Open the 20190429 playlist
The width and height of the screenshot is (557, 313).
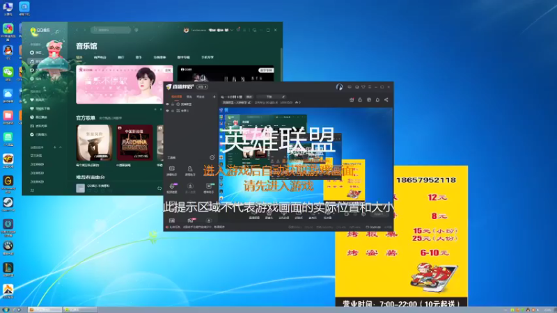point(37,182)
